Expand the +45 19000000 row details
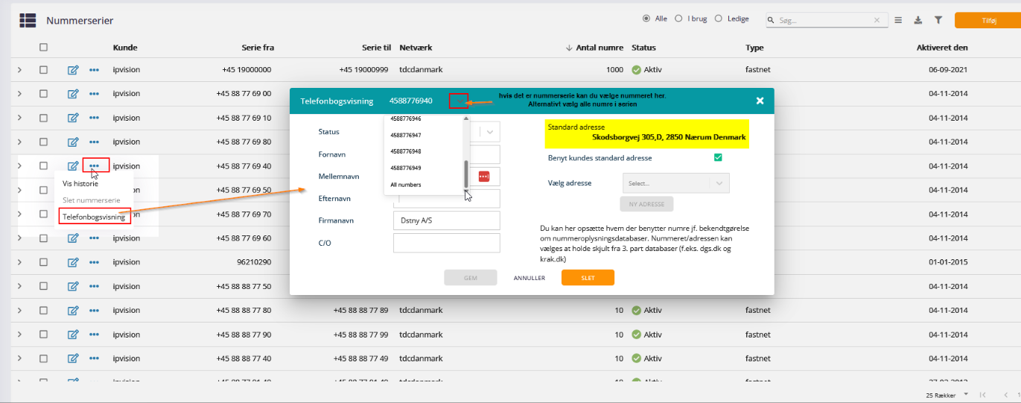The width and height of the screenshot is (1021, 403). (x=19, y=70)
